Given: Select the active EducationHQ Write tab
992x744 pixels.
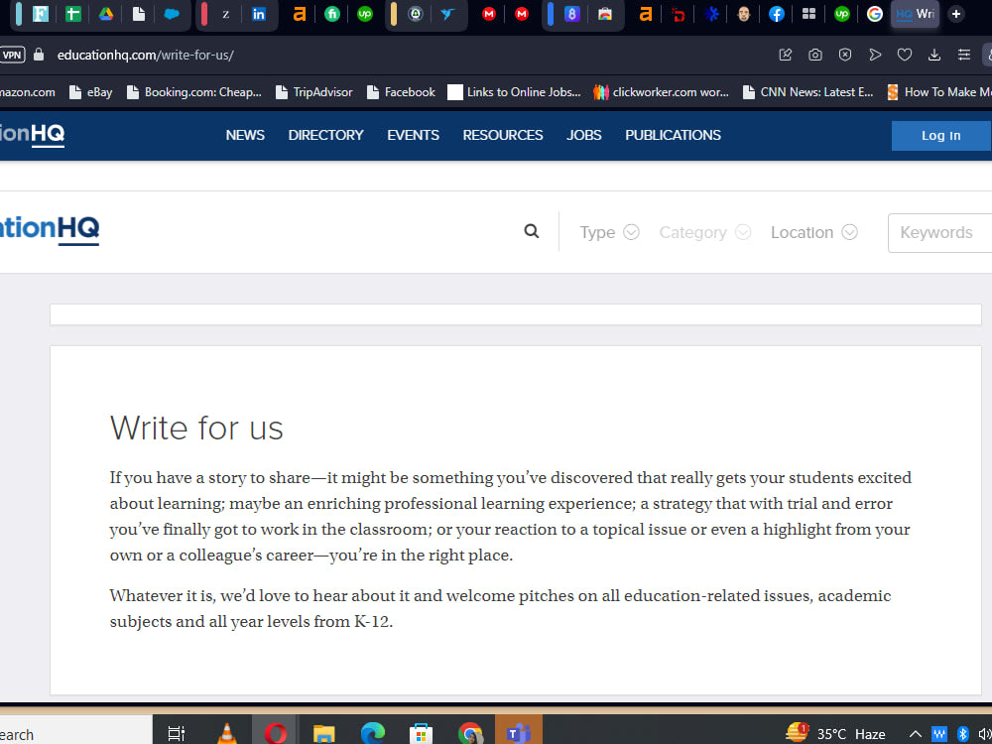Looking at the screenshot, I should [x=915, y=14].
